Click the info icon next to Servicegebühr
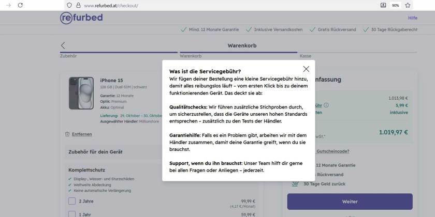 click(x=326, y=105)
